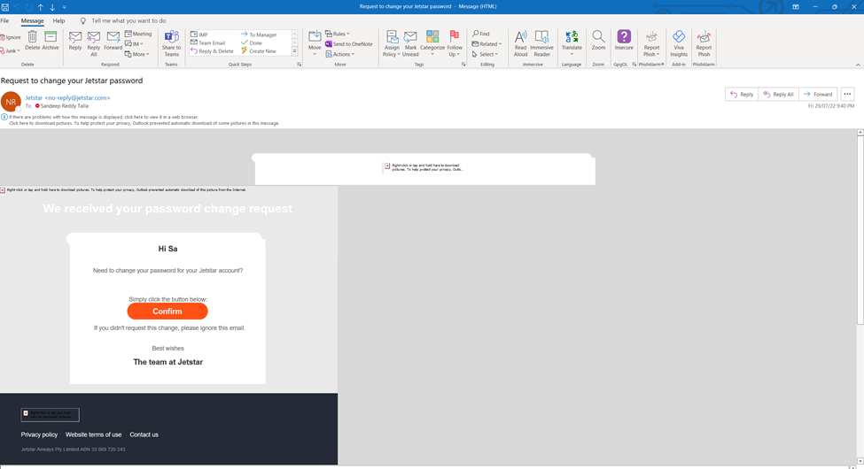This screenshot has width=864, height=469.
Task: Mark the message as Unread
Action: [x=410, y=43]
